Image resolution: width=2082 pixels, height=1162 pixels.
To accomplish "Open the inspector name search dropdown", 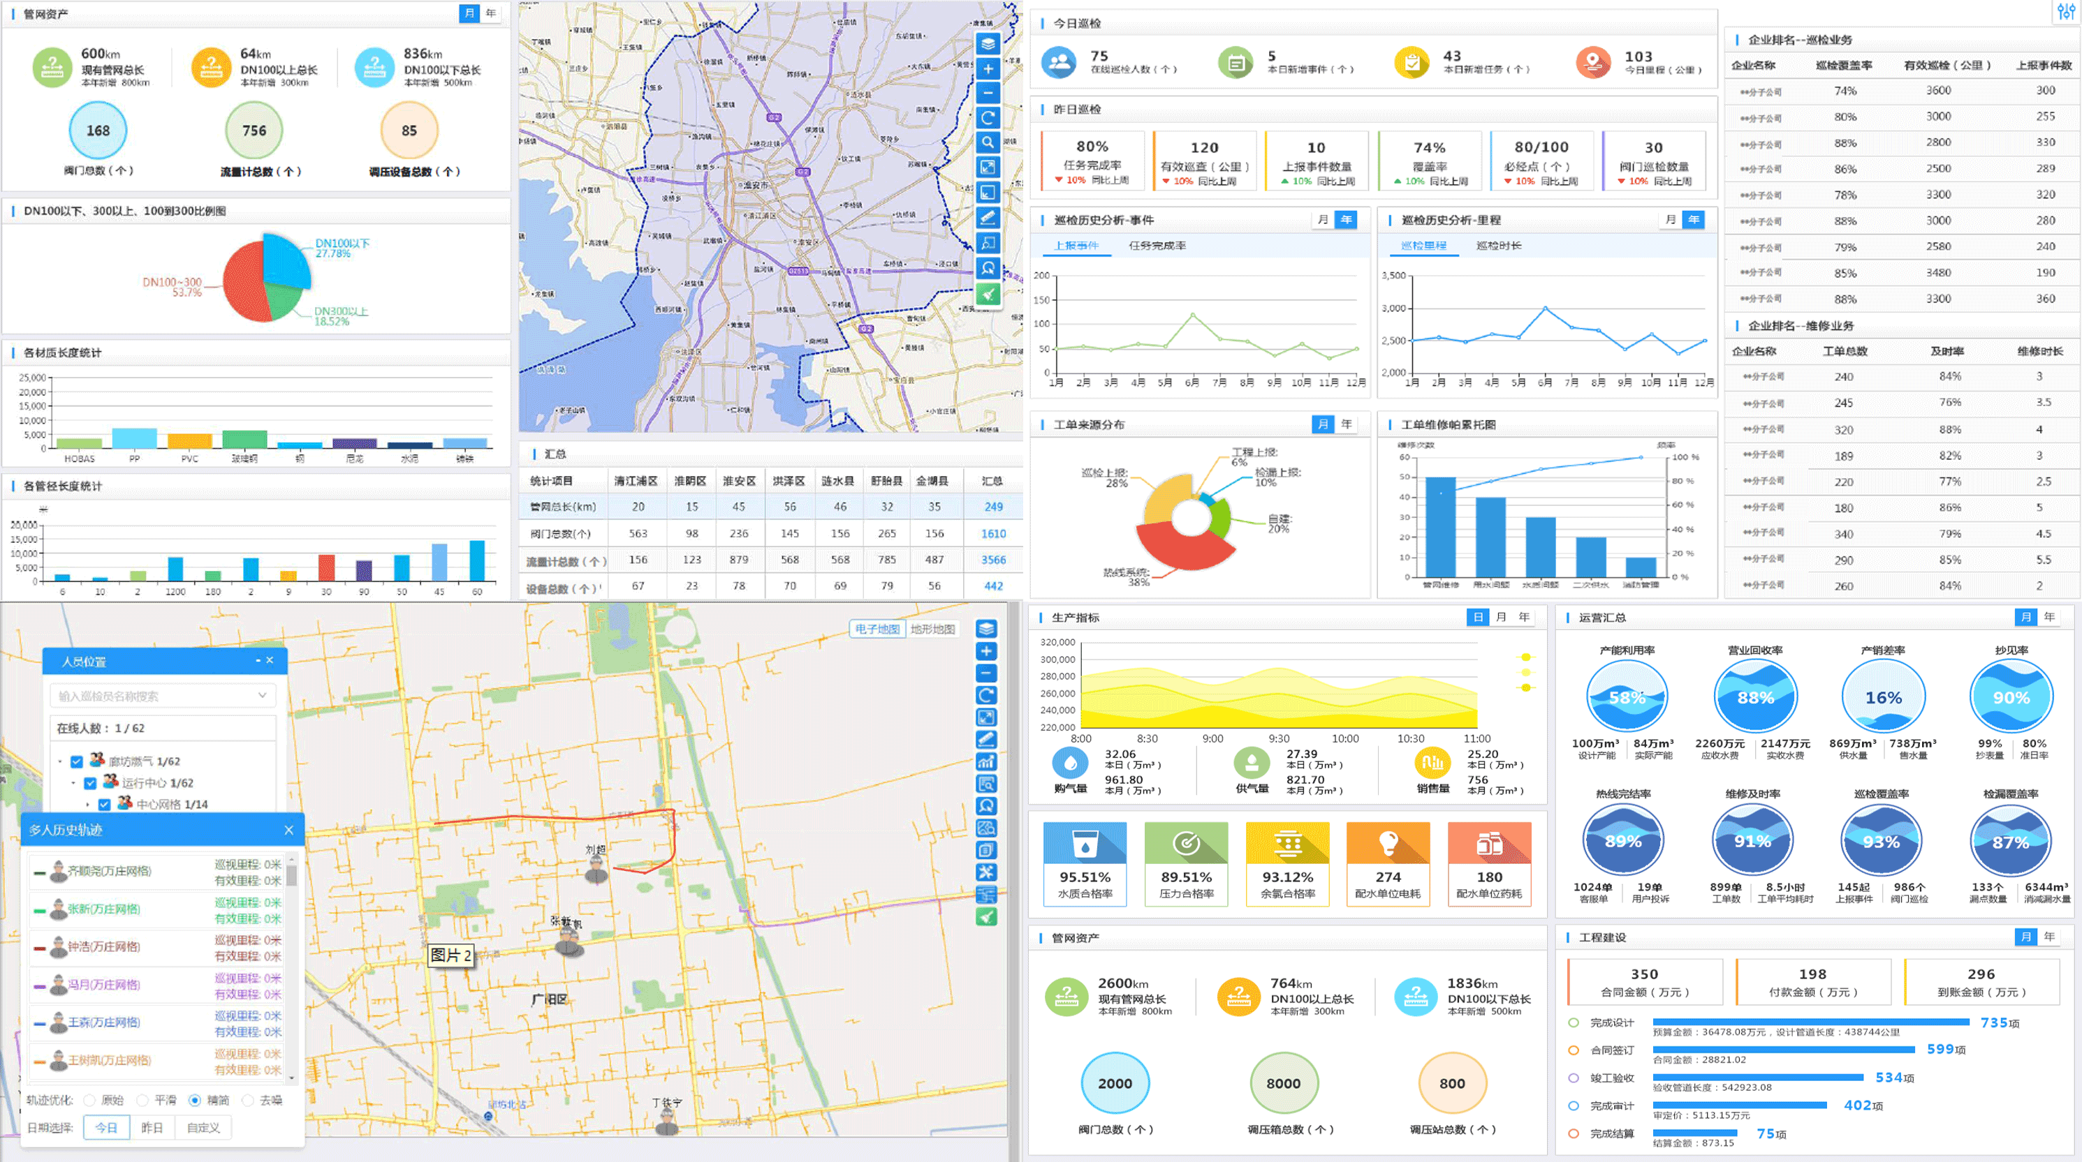I will pos(262,695).
